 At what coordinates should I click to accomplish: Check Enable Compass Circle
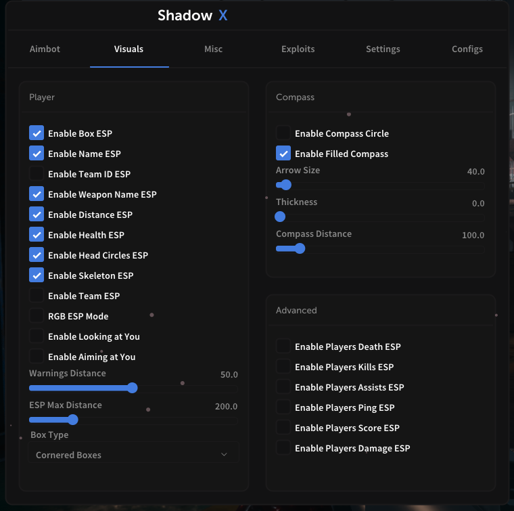click(x=283, y=133)
